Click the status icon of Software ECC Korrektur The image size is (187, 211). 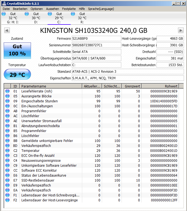[7, 170]
